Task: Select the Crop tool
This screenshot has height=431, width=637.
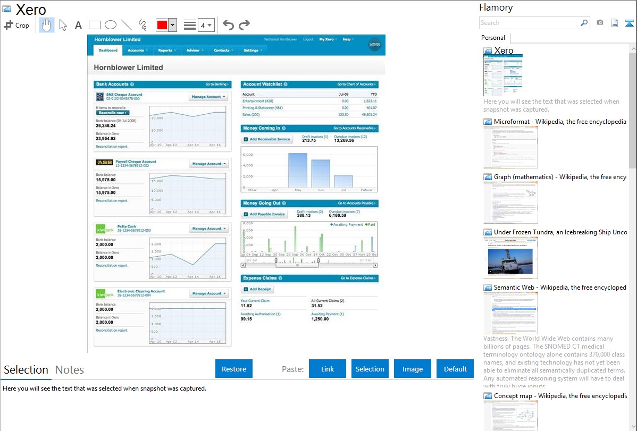Action: click(16, 25)
